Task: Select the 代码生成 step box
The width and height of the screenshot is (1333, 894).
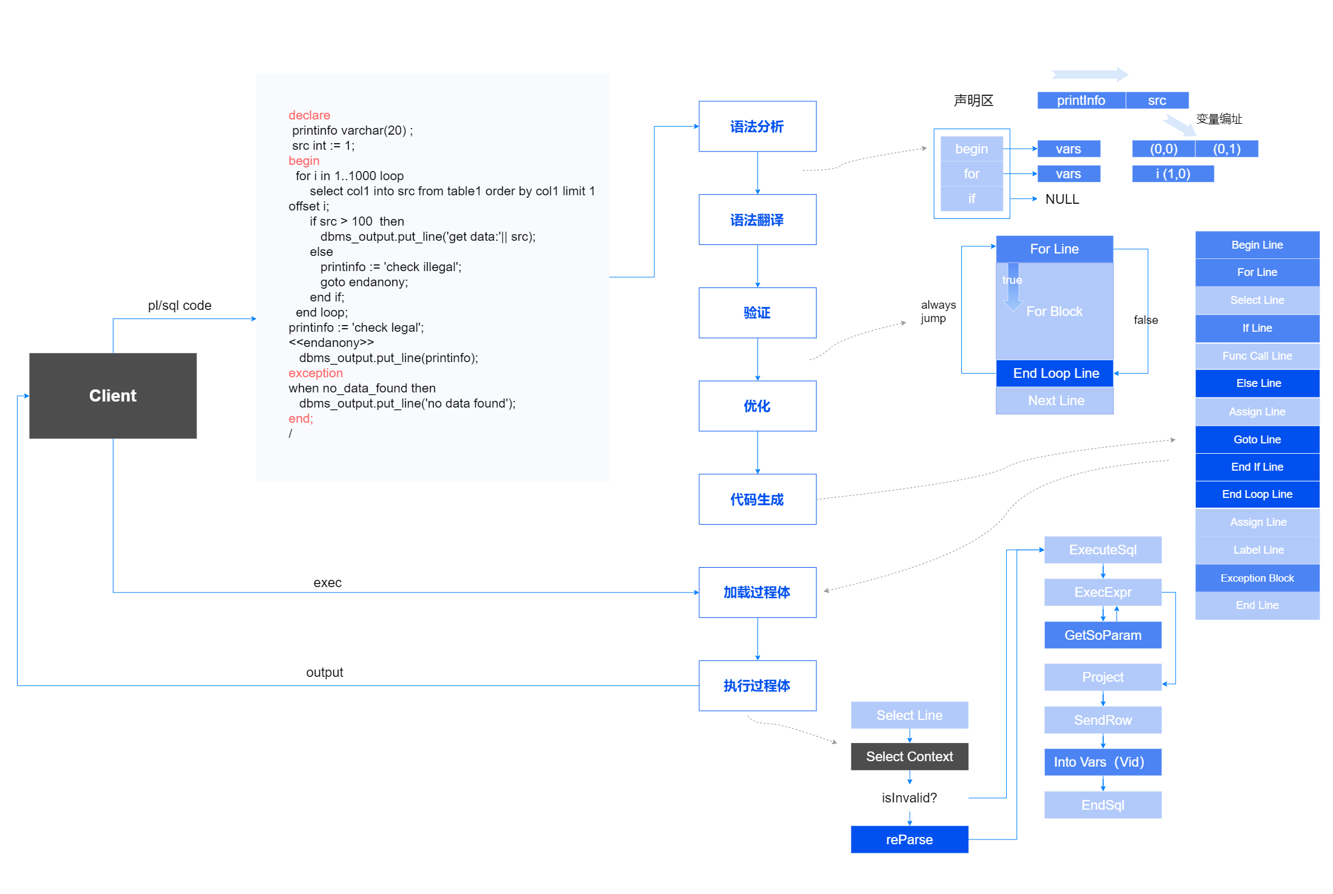Action: [x=757, y=499]
